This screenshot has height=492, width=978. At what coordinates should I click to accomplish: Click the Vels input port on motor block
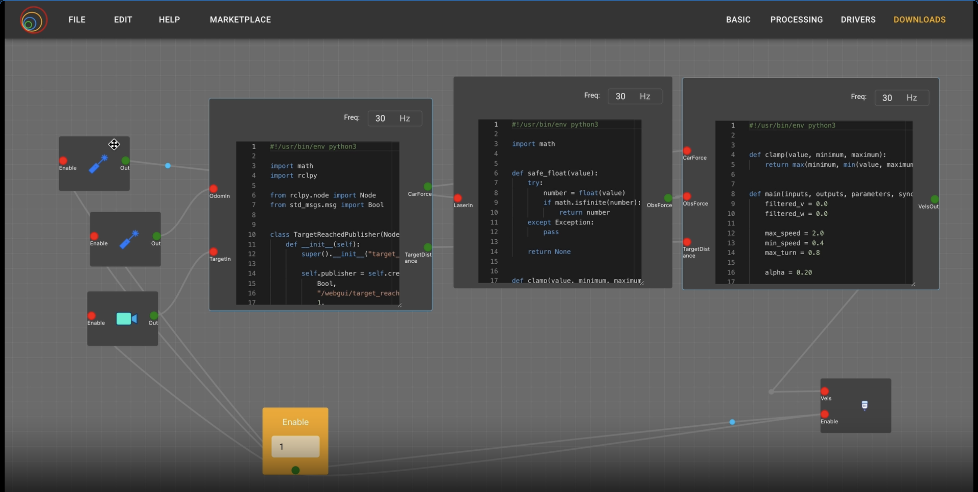[825, 391]
